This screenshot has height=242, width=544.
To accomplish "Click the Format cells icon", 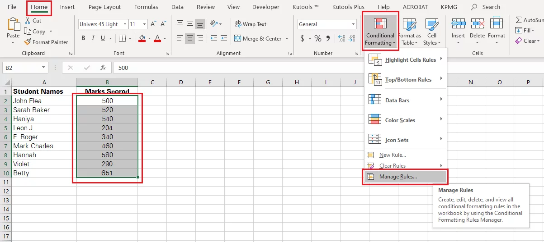I will tap(497, 23).
